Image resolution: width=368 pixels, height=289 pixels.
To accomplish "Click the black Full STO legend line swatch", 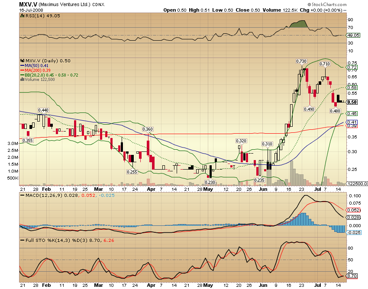I will [22, 241].
